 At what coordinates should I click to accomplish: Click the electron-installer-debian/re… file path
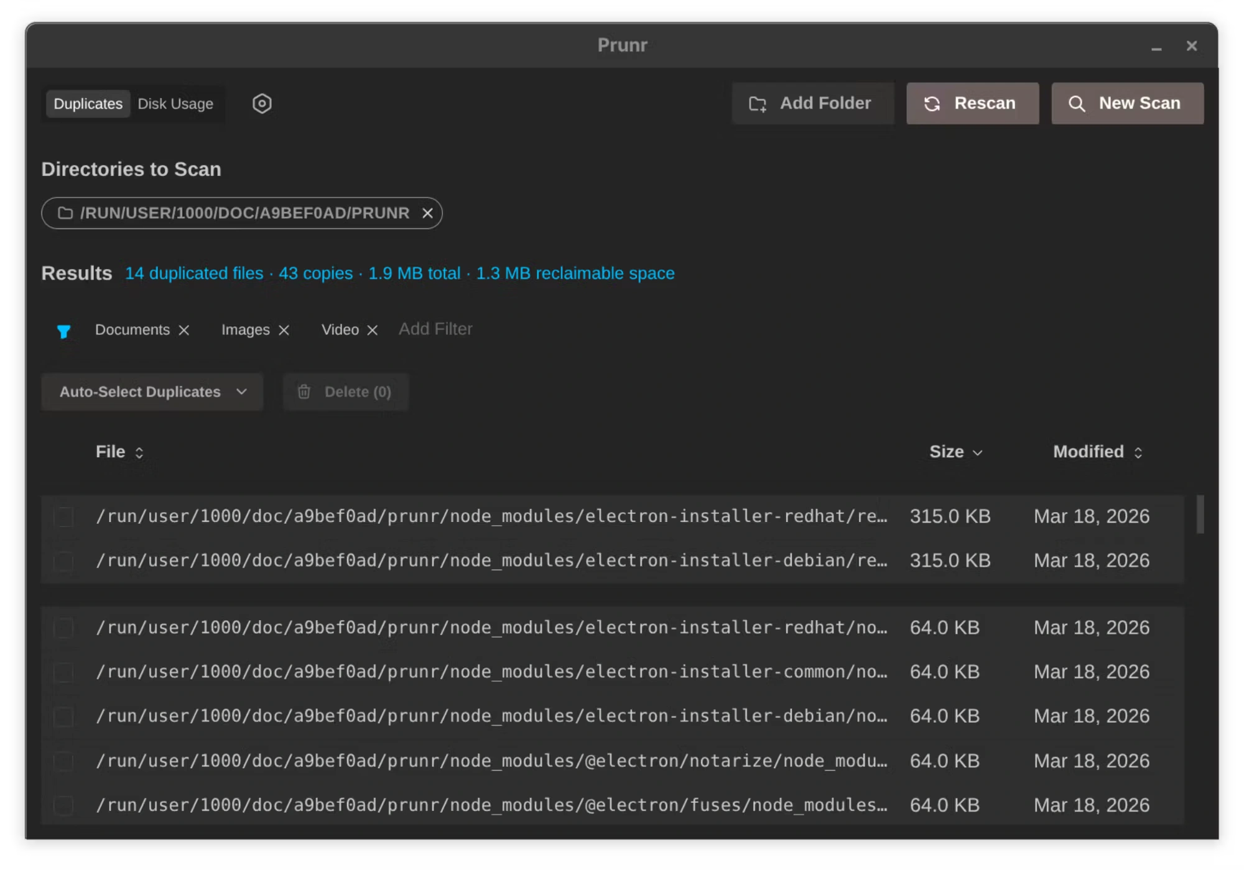point(491,561)
